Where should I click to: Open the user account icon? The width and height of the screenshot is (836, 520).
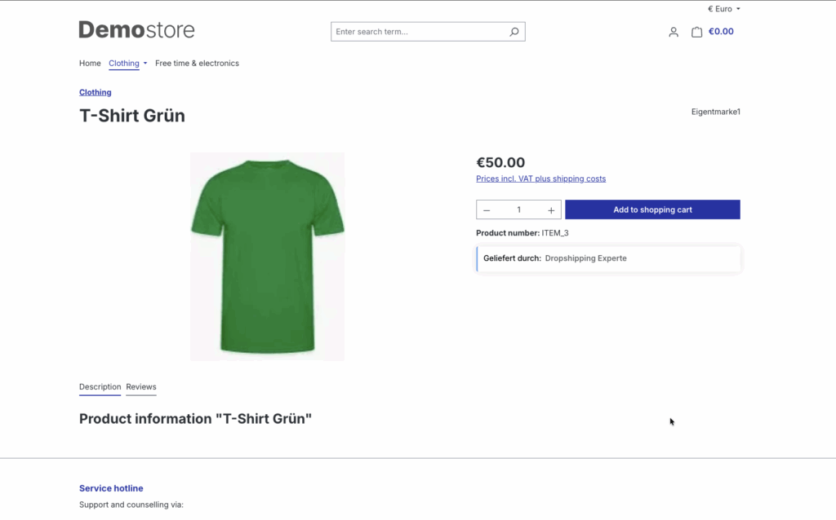[x=674, y=32]
